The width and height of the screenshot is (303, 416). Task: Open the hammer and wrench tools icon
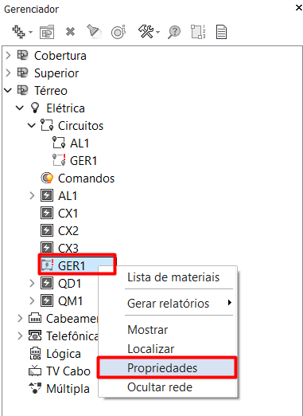(146, 32)
